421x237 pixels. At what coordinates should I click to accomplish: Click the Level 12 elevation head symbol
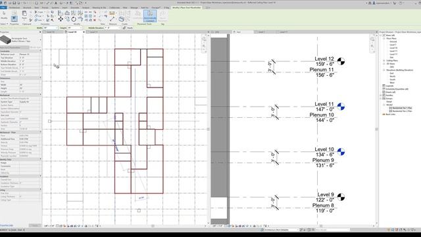coord(341,61)
